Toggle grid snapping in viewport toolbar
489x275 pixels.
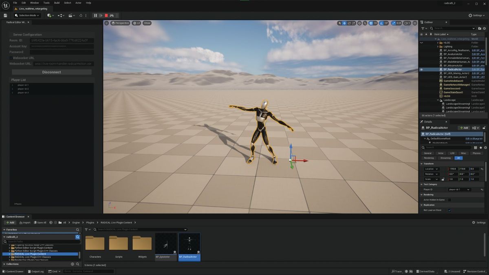click(371, 23)
